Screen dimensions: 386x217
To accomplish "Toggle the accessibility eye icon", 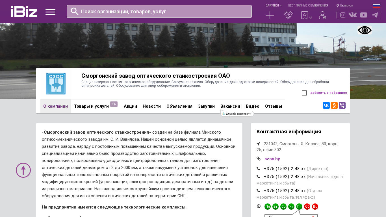I will point(365,30).
